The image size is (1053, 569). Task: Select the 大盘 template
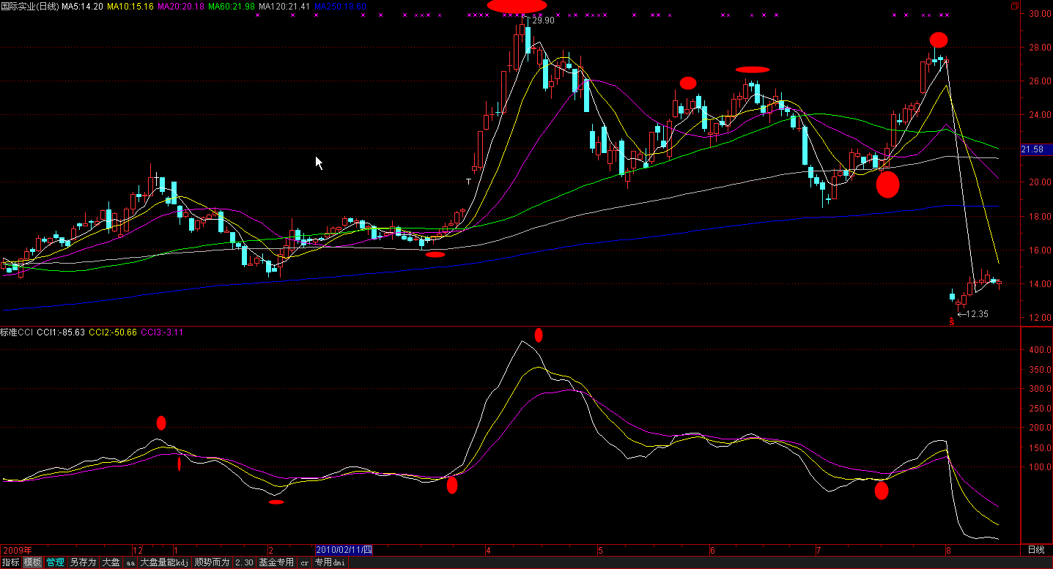[111, 562]
